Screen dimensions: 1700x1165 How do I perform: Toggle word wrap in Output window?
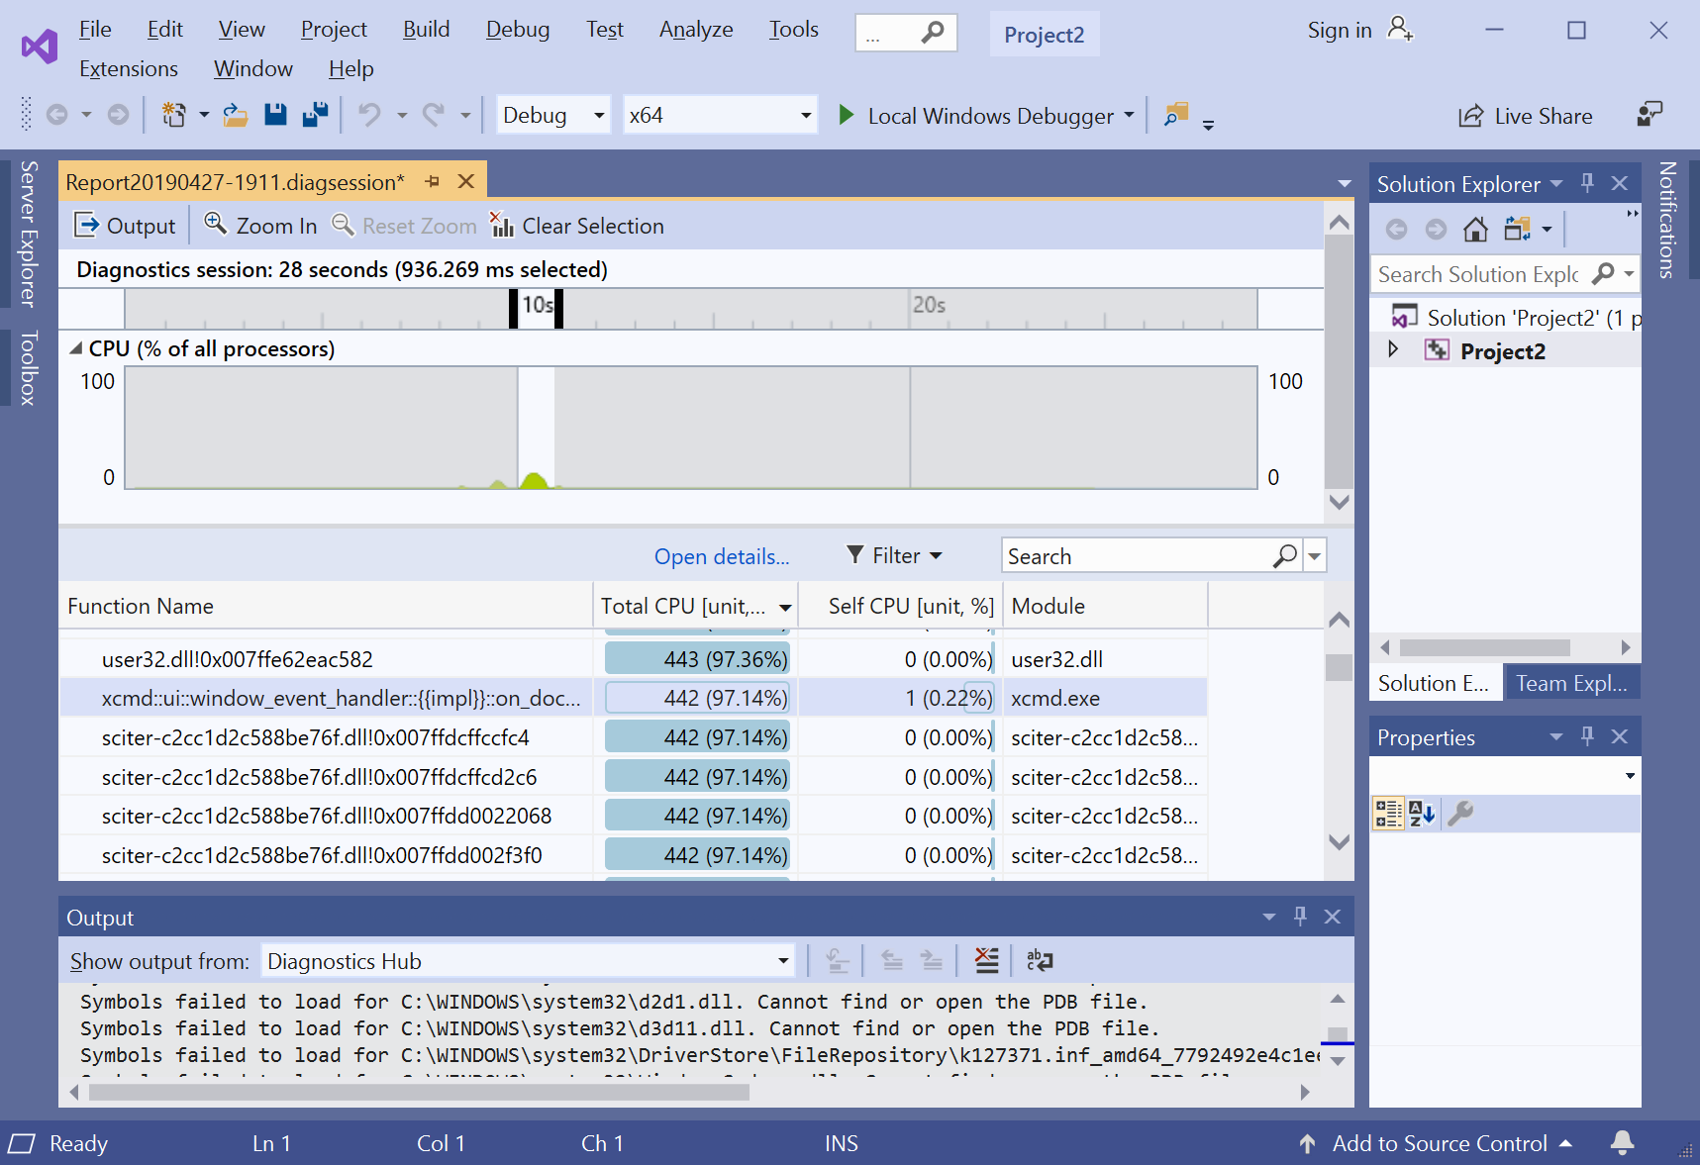click(x=1040, y=960)
